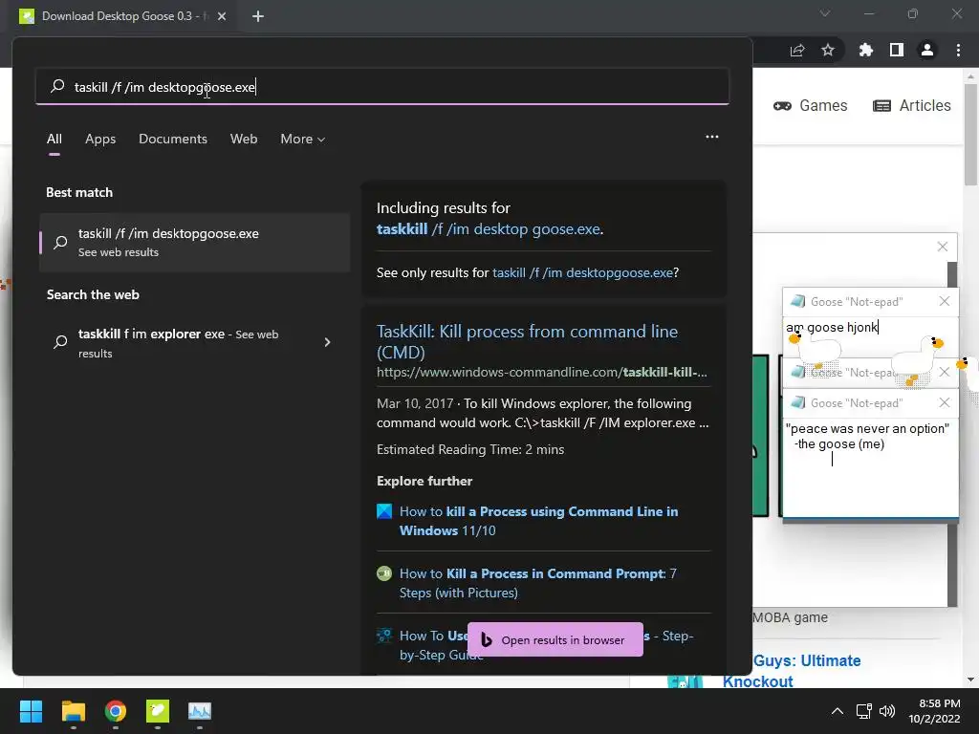This screenshot has height=734, width=979.
Task: Open TaskKill: Kill process from command line result
Action: click(x=527, y=341)
